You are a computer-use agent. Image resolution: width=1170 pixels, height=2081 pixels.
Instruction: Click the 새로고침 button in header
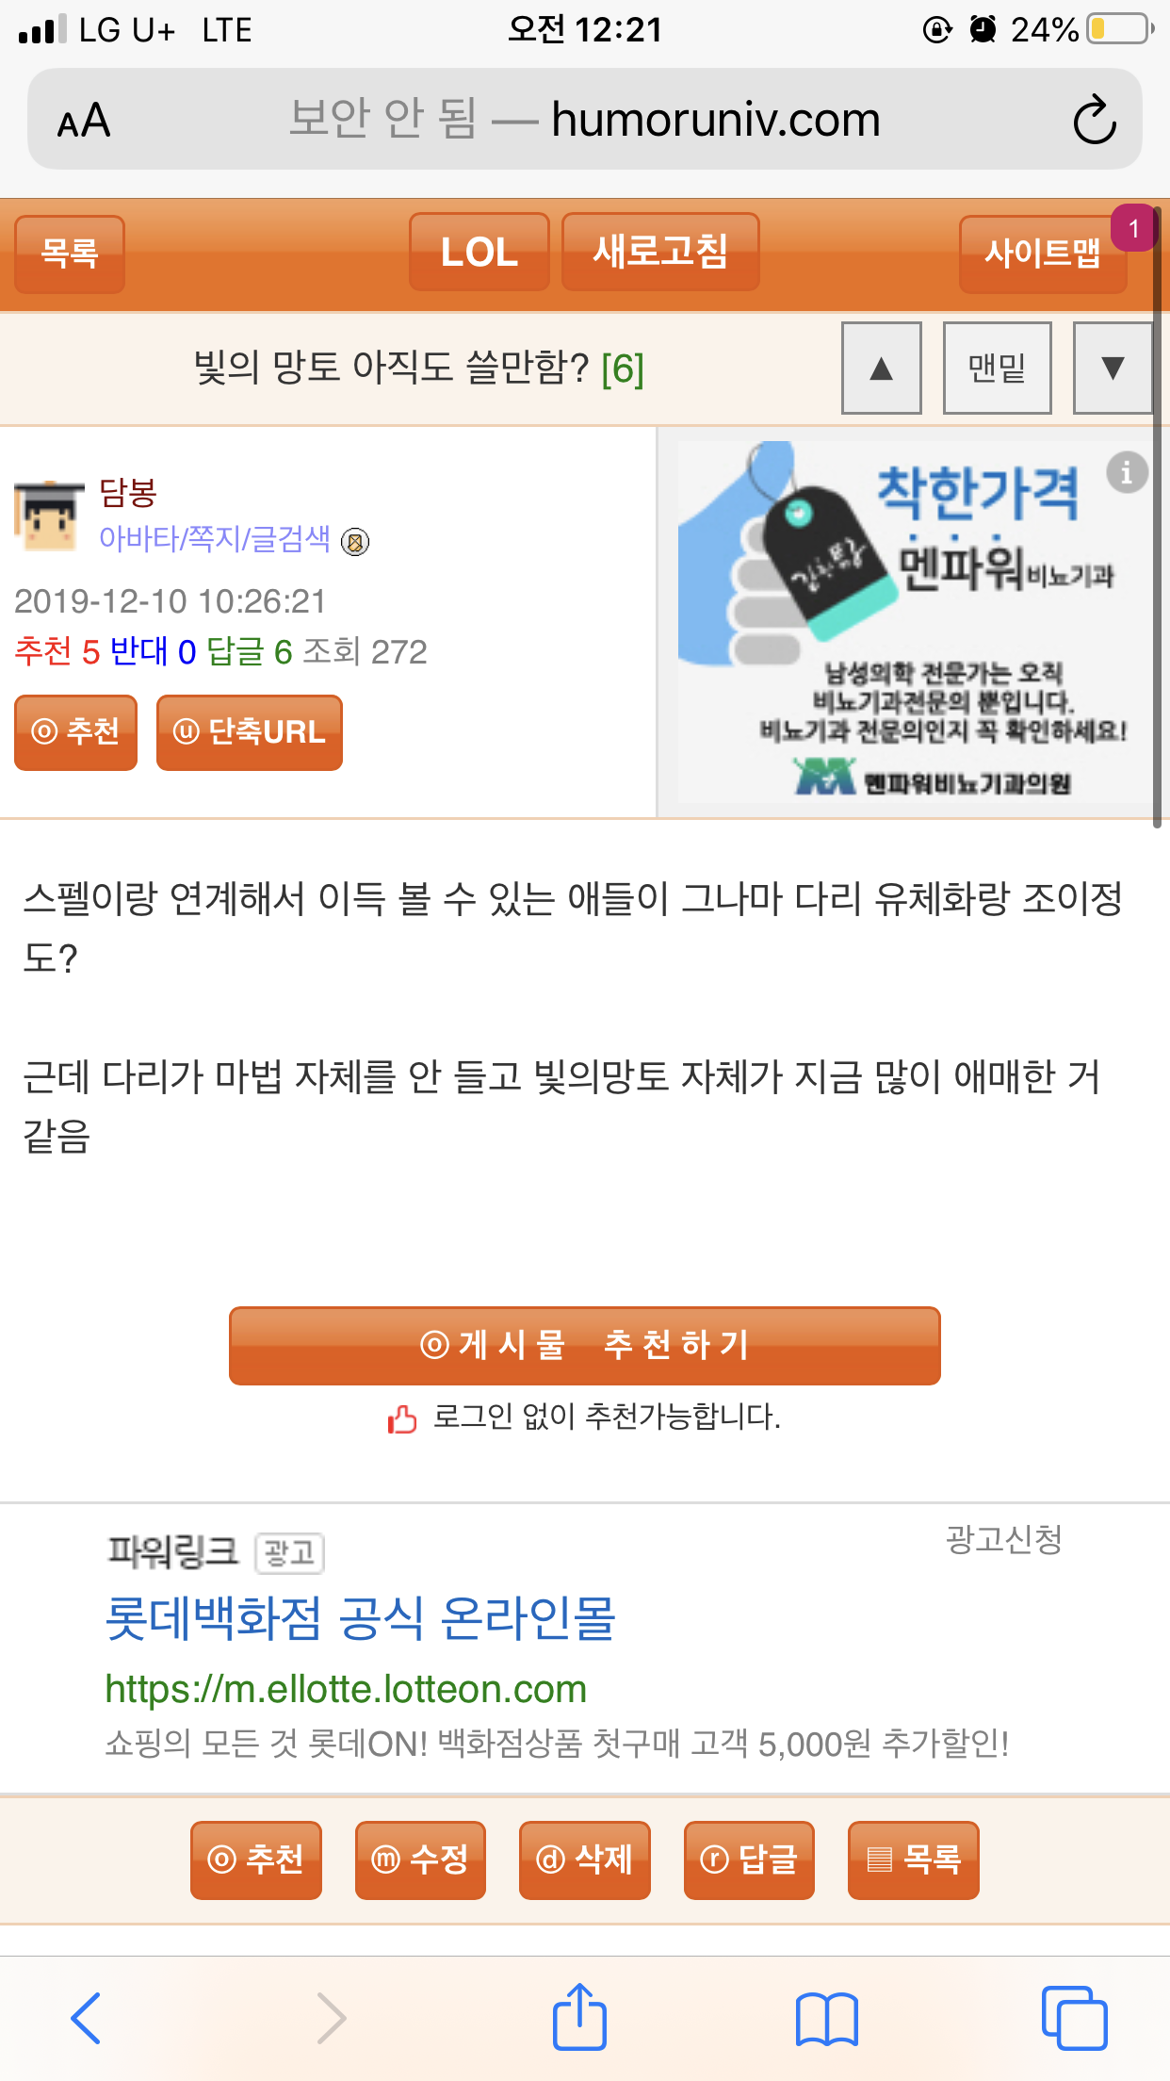click(x=660, y=252)
